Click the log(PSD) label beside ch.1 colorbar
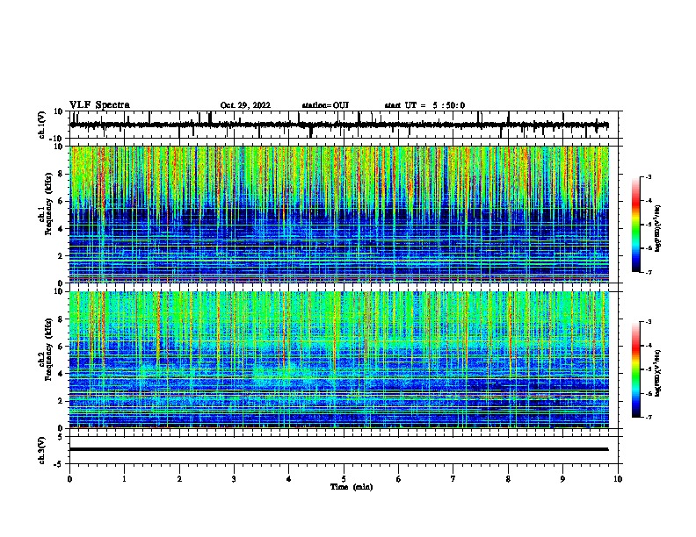Screen dimensions: 696x537 point(657,228)
